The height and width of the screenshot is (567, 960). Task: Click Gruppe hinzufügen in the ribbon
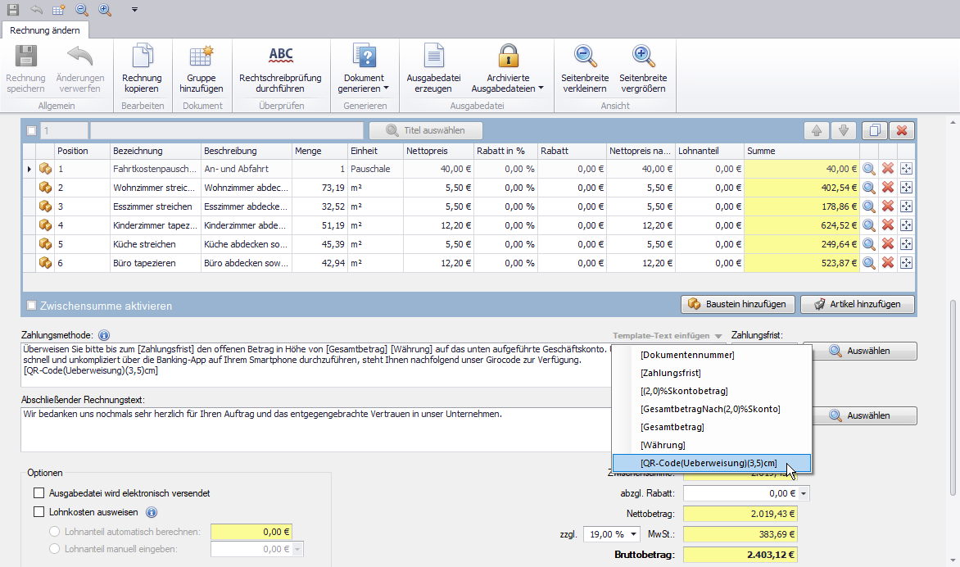[202, 69]
